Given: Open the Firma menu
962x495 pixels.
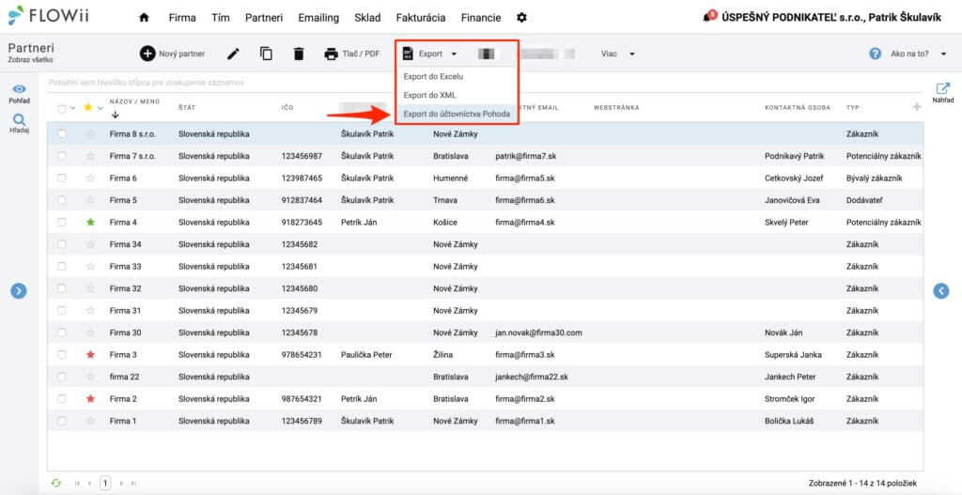Looking at the screenshot, I should (182, 18).
